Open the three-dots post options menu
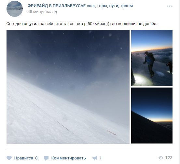The width and height of the screenshot is (180, 164). pos(170,6)
